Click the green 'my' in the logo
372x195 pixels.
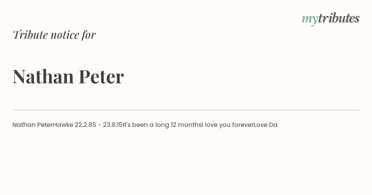(310, 20)
